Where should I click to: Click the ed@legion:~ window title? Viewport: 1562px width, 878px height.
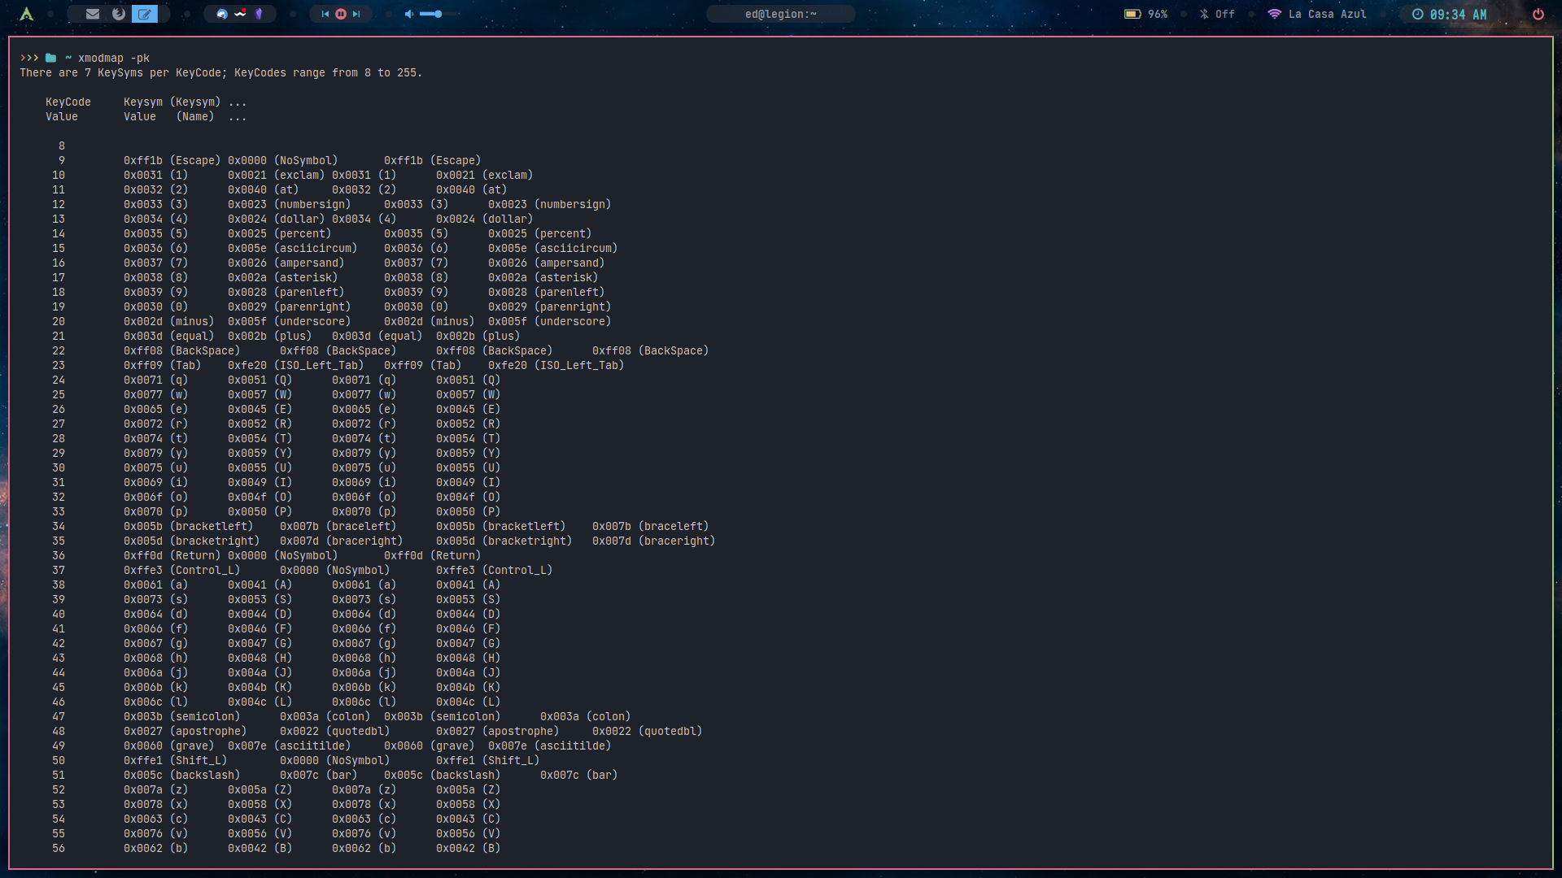[780, 14]
